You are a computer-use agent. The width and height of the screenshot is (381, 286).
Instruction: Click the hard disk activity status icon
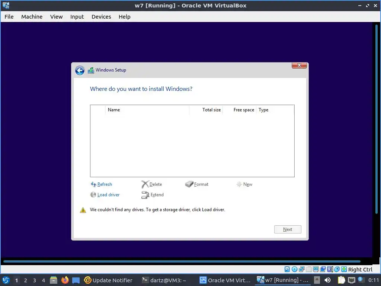coord(287,269)
